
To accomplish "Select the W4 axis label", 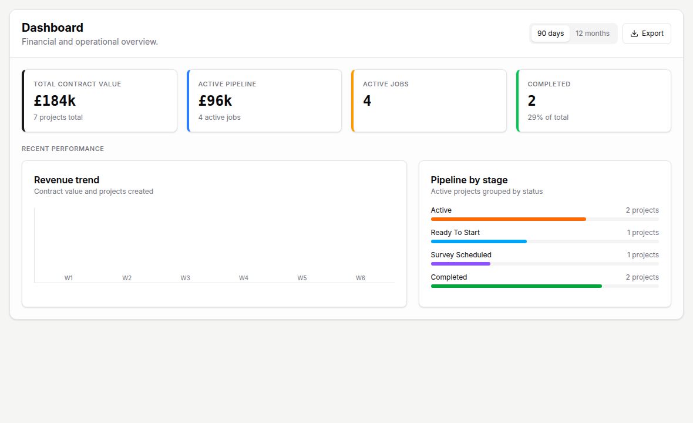I will pyautogui.click(x=244, y=278).
